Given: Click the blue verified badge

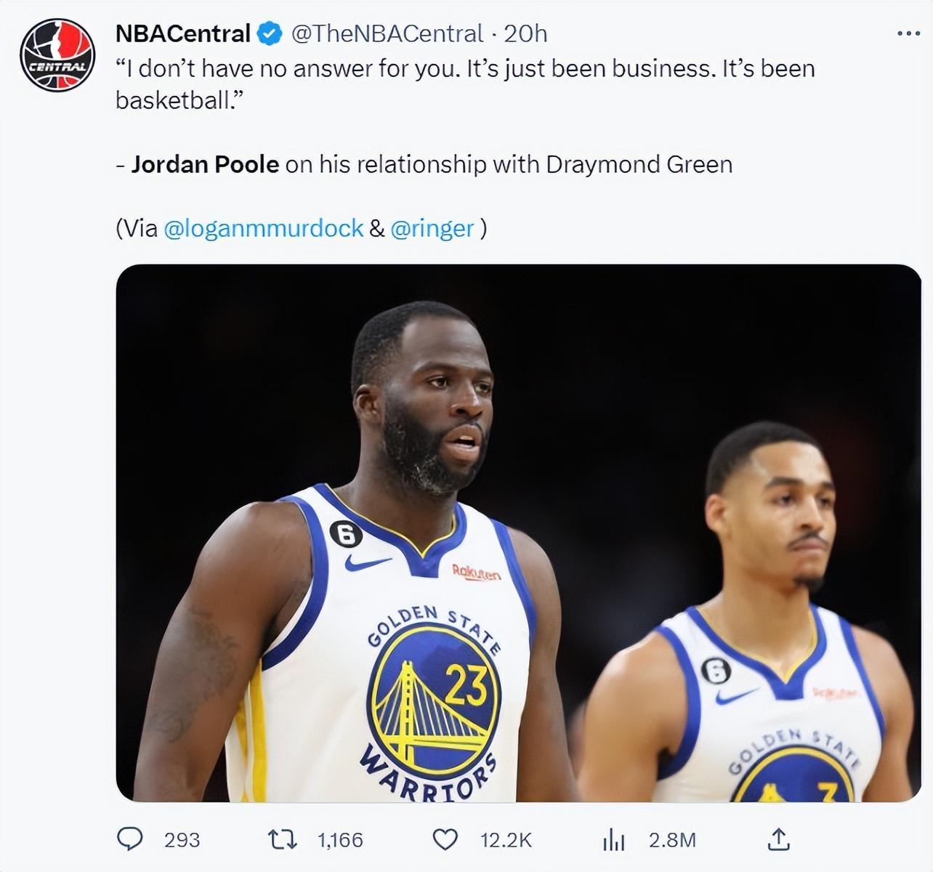Looking at the screenshot, I should click(x=270, y=33).
